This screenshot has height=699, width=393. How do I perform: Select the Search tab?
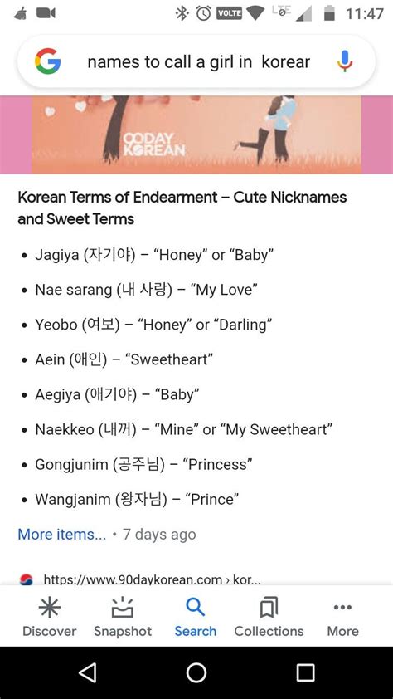(x=196, y=617)
